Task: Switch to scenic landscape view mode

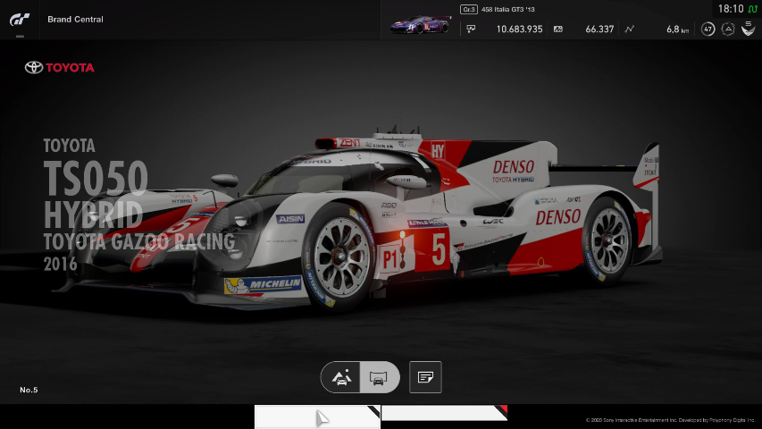Action: pyautogui.click(x=341, y=377)
